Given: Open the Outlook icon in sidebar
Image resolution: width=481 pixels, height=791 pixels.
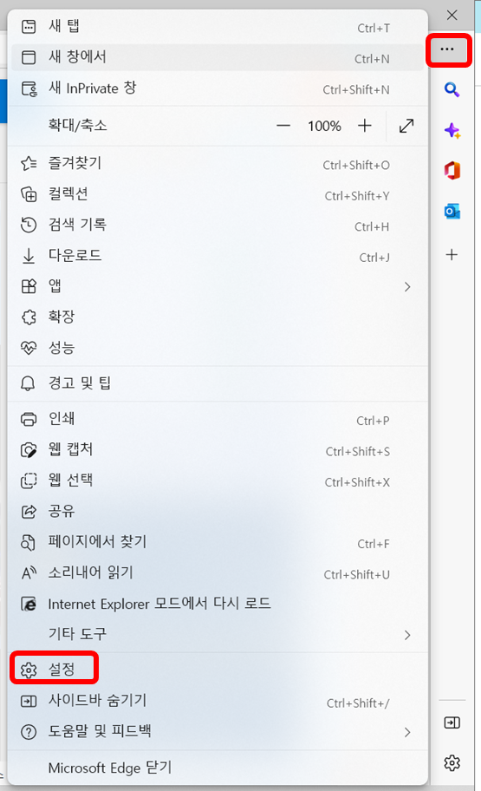Looking at the screenshot, I should coord(452,212).
